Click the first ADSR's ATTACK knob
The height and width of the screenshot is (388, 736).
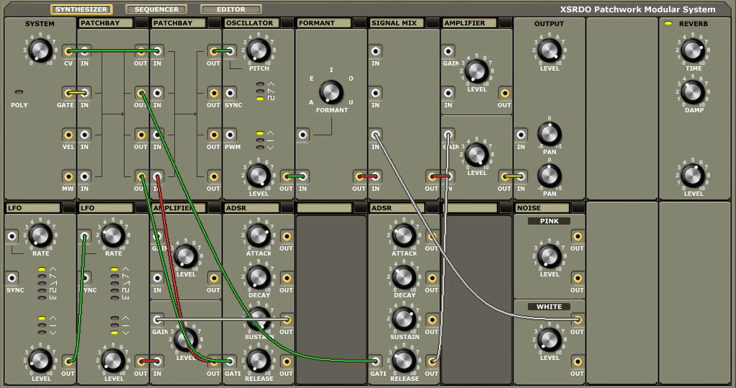tap(259, 235)
